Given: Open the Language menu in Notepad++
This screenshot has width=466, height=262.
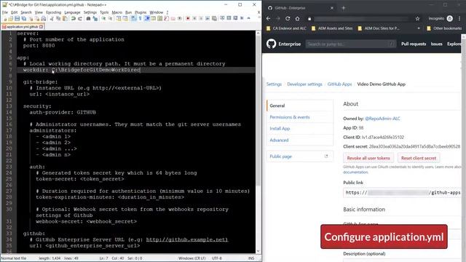Looking at the screenshot, I should 72,12.
